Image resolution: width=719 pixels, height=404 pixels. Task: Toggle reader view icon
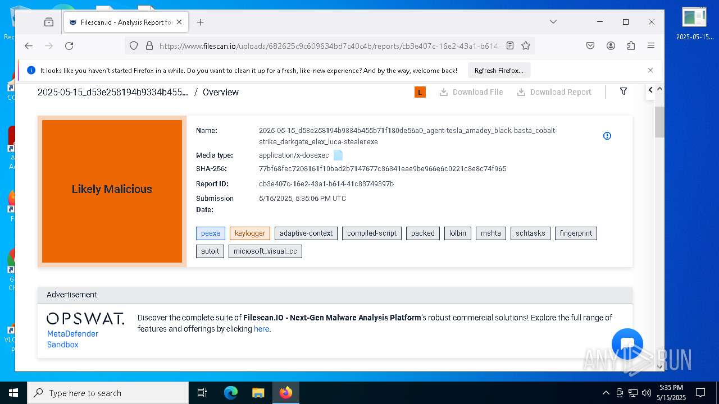[x=510, y=46]
